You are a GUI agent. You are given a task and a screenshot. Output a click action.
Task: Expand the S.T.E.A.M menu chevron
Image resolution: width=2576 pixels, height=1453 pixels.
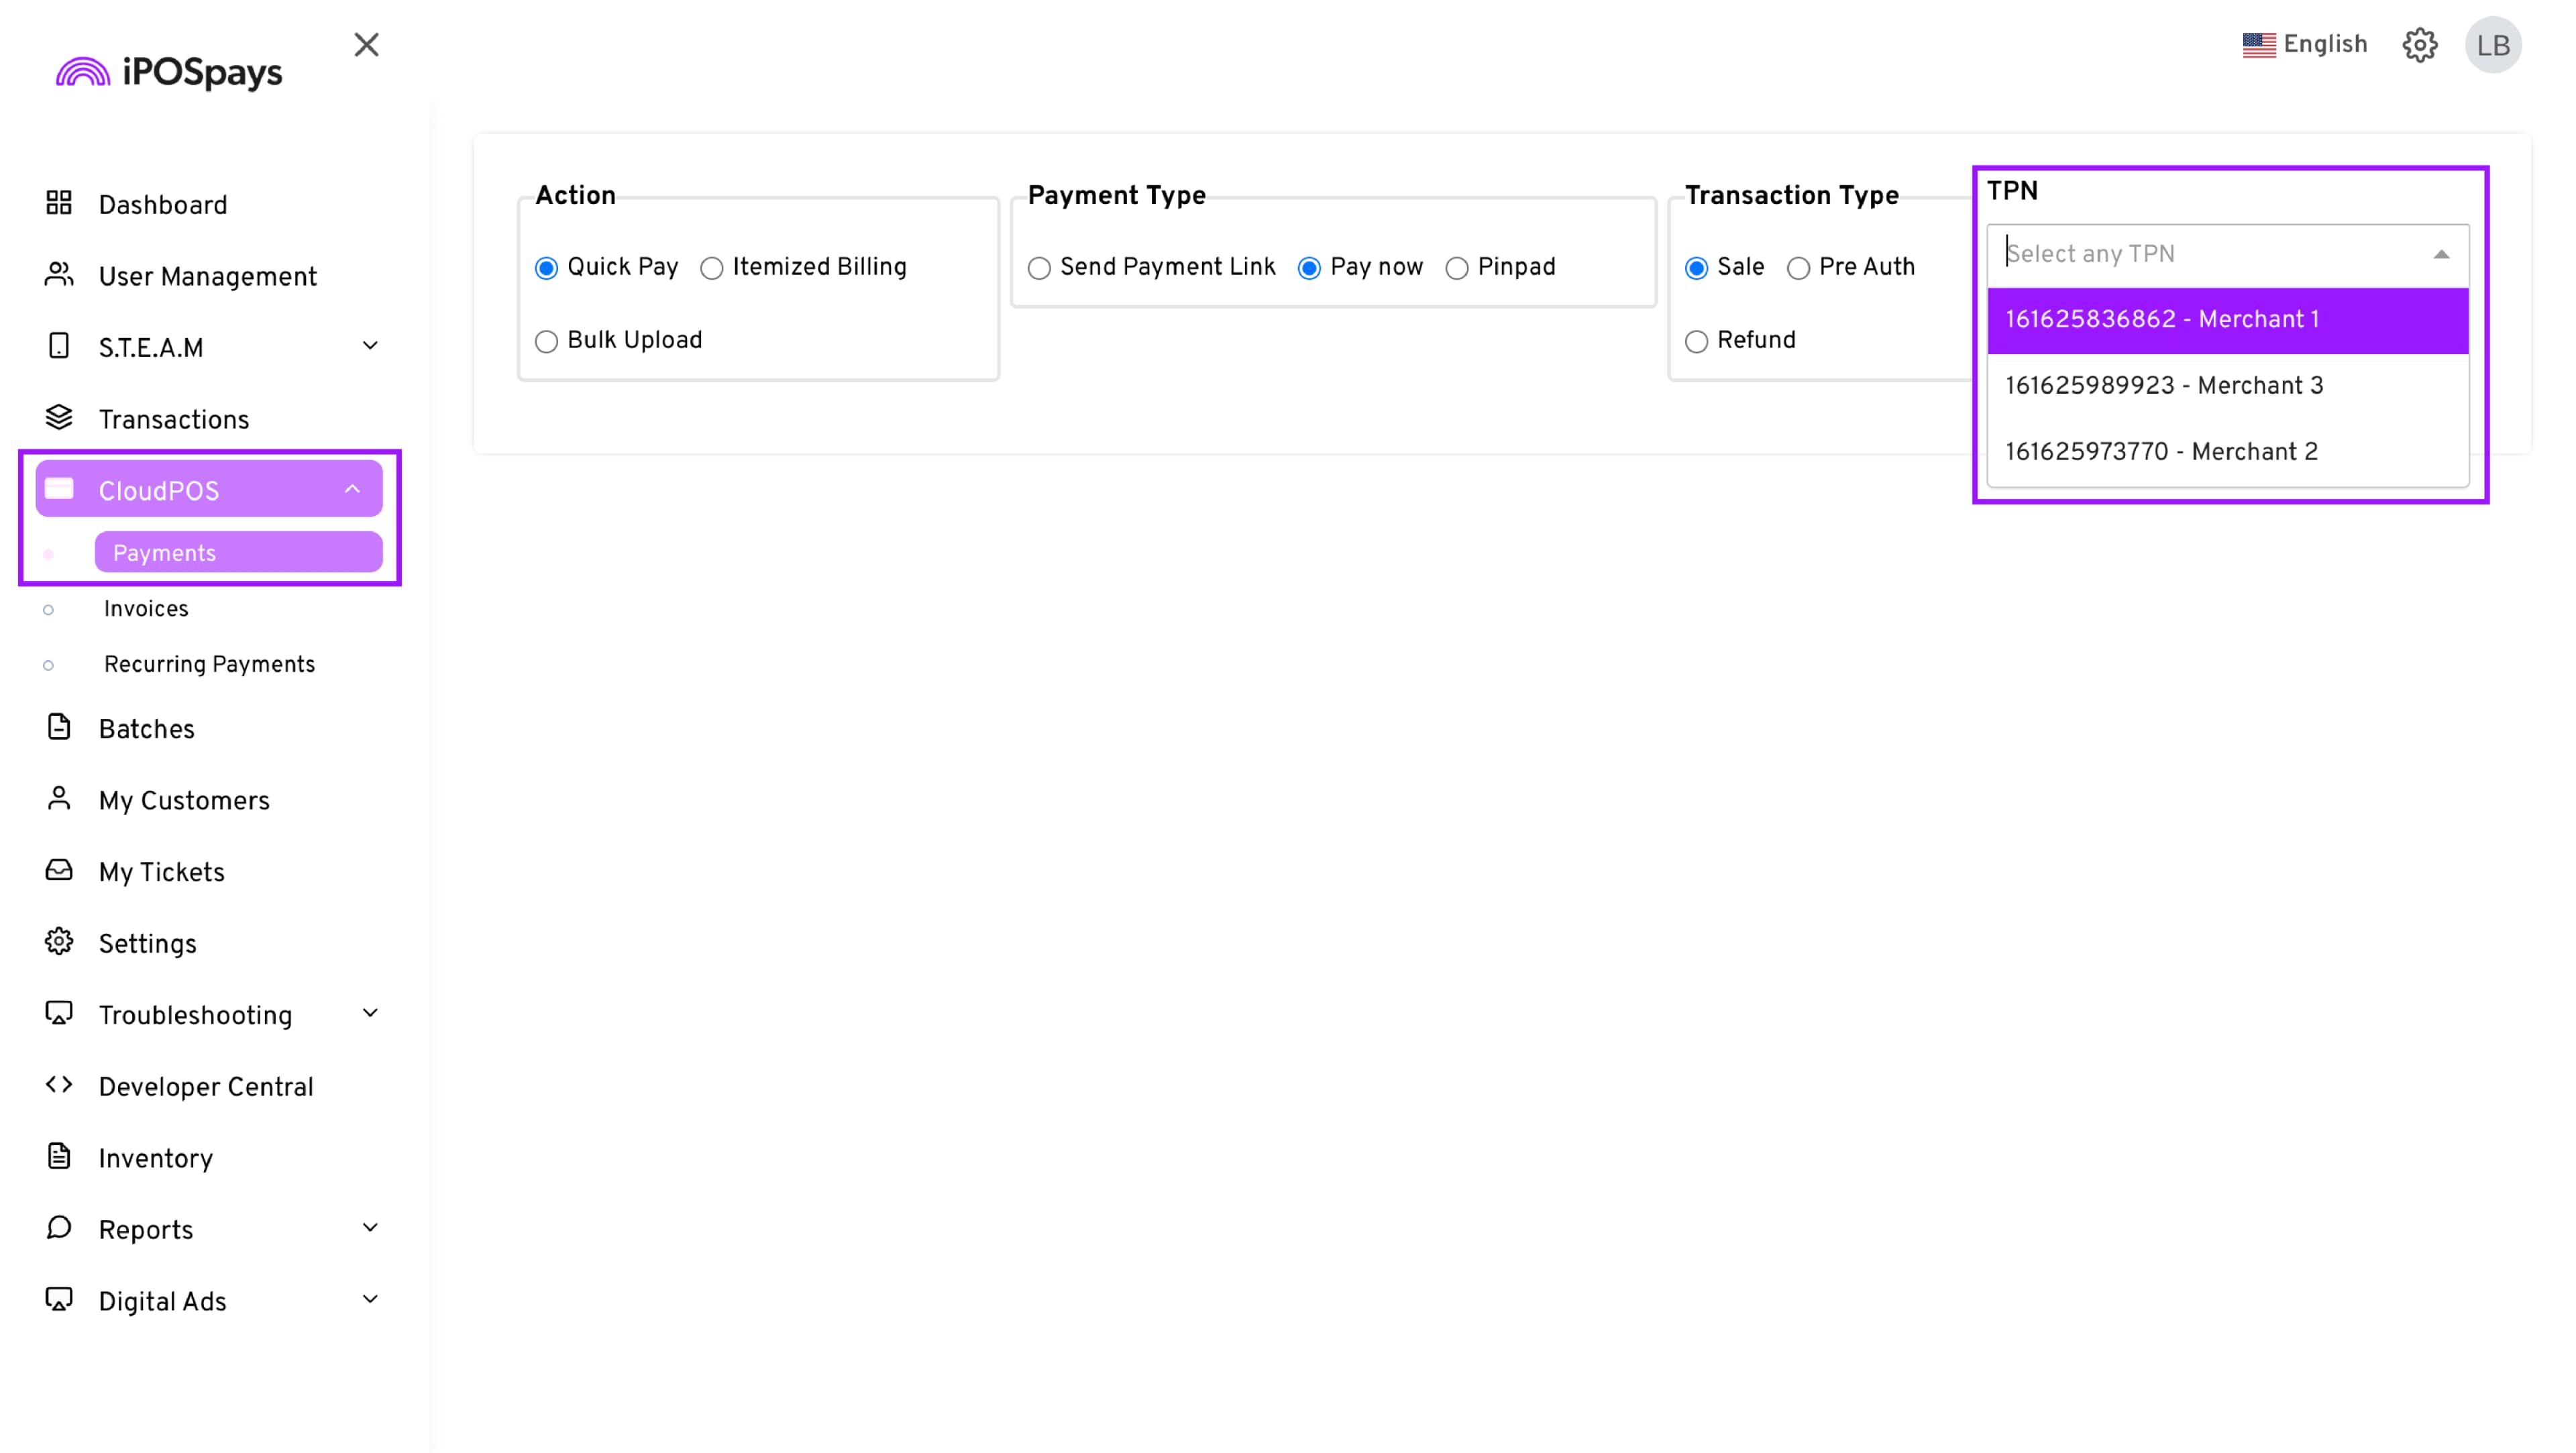click(x=370, y=346)
